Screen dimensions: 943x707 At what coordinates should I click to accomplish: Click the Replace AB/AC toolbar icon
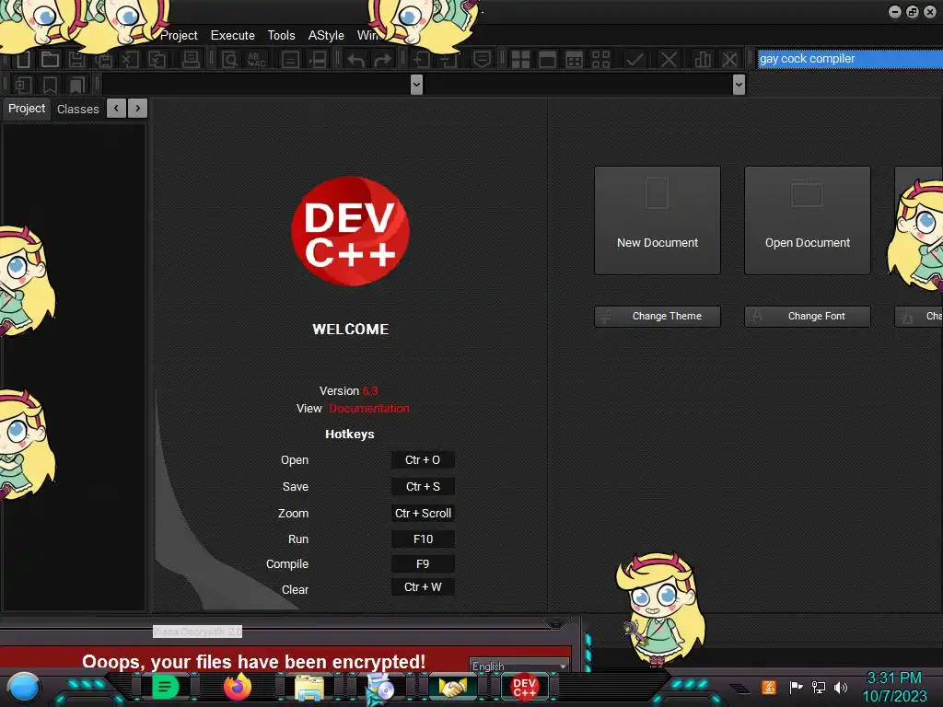click(257, 59)
